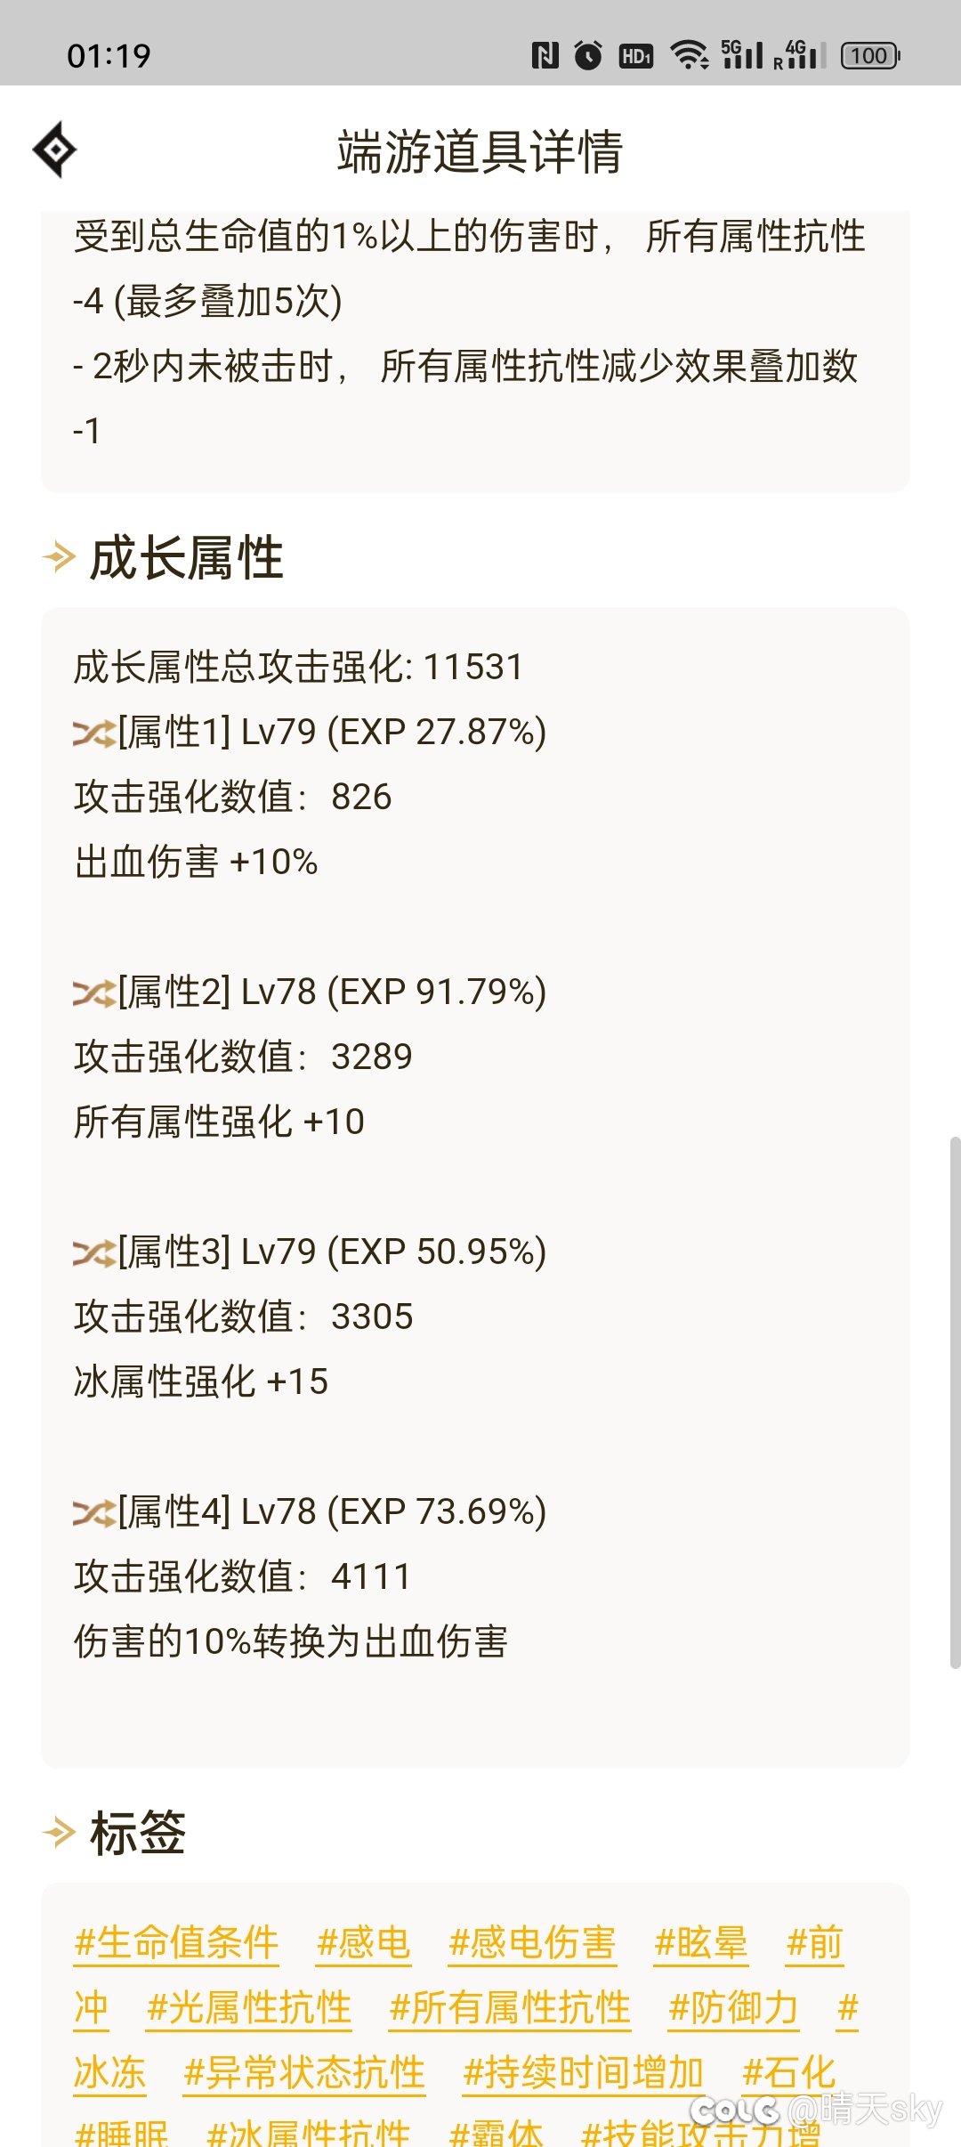This screenshot has height=2147, width=961.
Task: Open the #眩晕 tag
Action: pos(701,1943)
